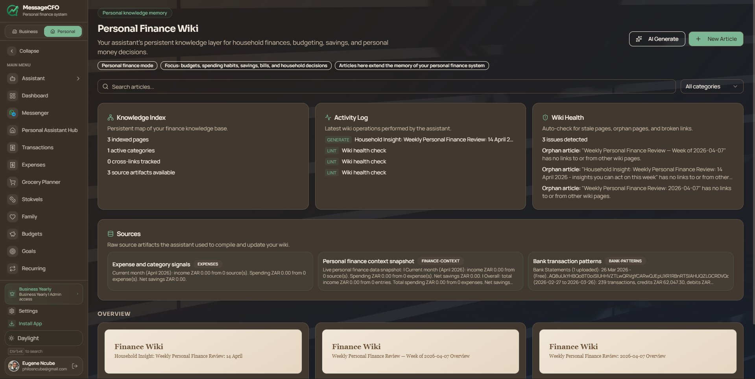
Task: Click the AI Generate sparkle icon
Action: [x=639, y=39]
